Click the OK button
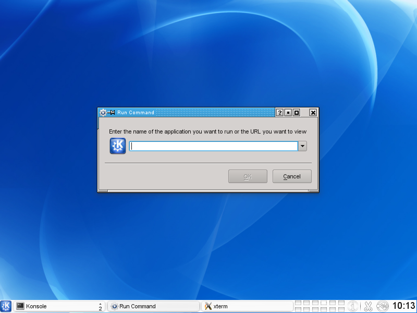 (248, 176)
